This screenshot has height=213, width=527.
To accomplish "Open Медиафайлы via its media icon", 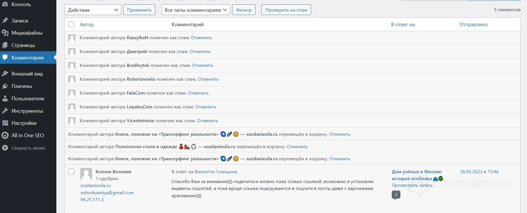I will point(5,33).
